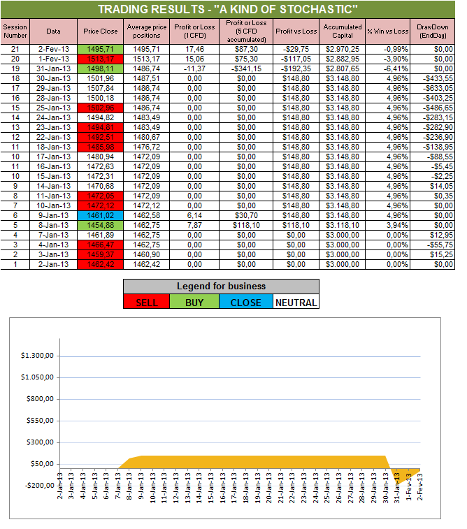Viewport: 467px width, 529px height.
Task: Select price close 1507,84
Action: click(101, 88)
